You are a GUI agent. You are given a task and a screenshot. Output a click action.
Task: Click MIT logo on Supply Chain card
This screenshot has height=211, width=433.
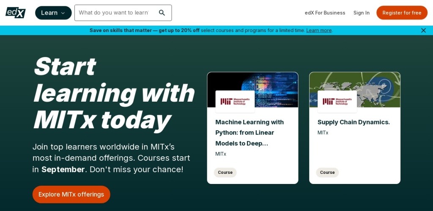[337, 101]
